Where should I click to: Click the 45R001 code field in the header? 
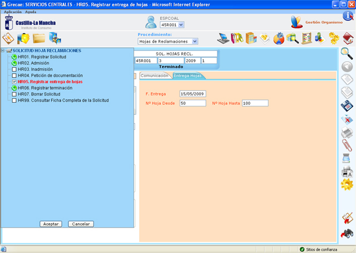[x=146, y=60]
